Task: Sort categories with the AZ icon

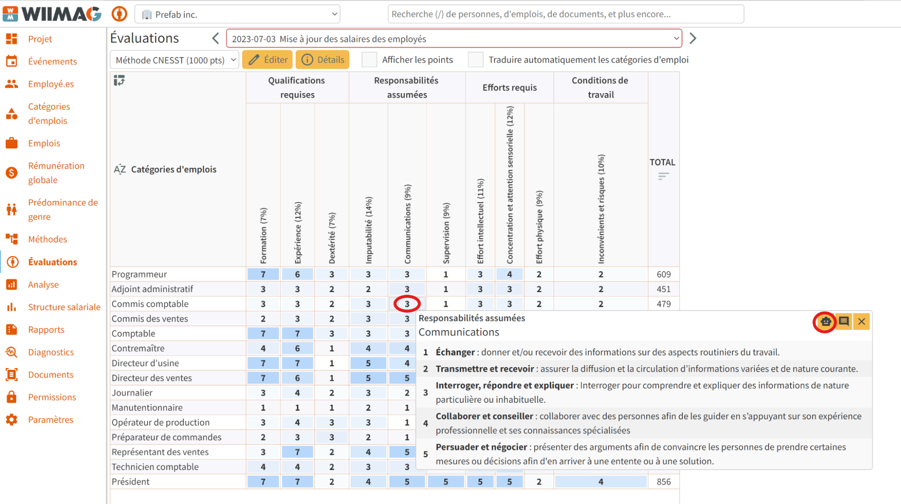Action: coord(119,170)
